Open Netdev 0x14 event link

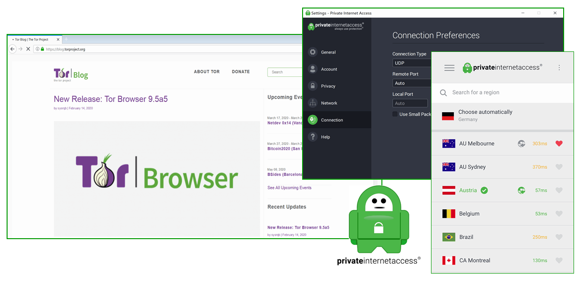285,123
